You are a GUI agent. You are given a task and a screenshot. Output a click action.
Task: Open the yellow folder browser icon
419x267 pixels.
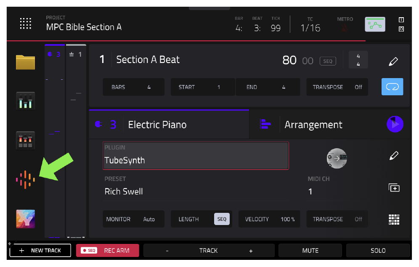tap(25, 62)
